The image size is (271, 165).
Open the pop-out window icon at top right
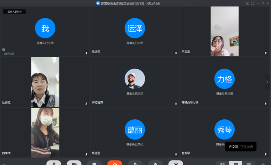[x=248, y=3]
